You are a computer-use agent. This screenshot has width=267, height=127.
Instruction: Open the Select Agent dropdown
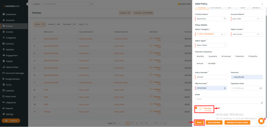[211, 45]
